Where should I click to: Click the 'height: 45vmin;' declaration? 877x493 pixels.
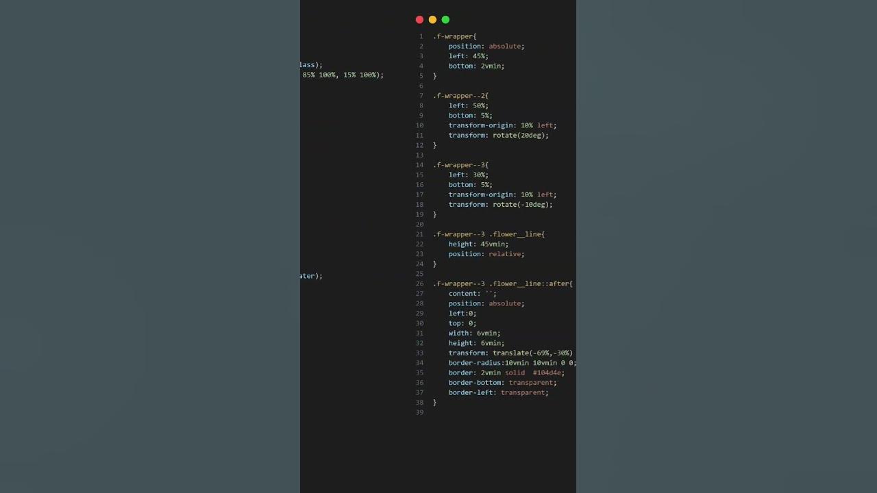pyautogui.click(x=478, y=244)
